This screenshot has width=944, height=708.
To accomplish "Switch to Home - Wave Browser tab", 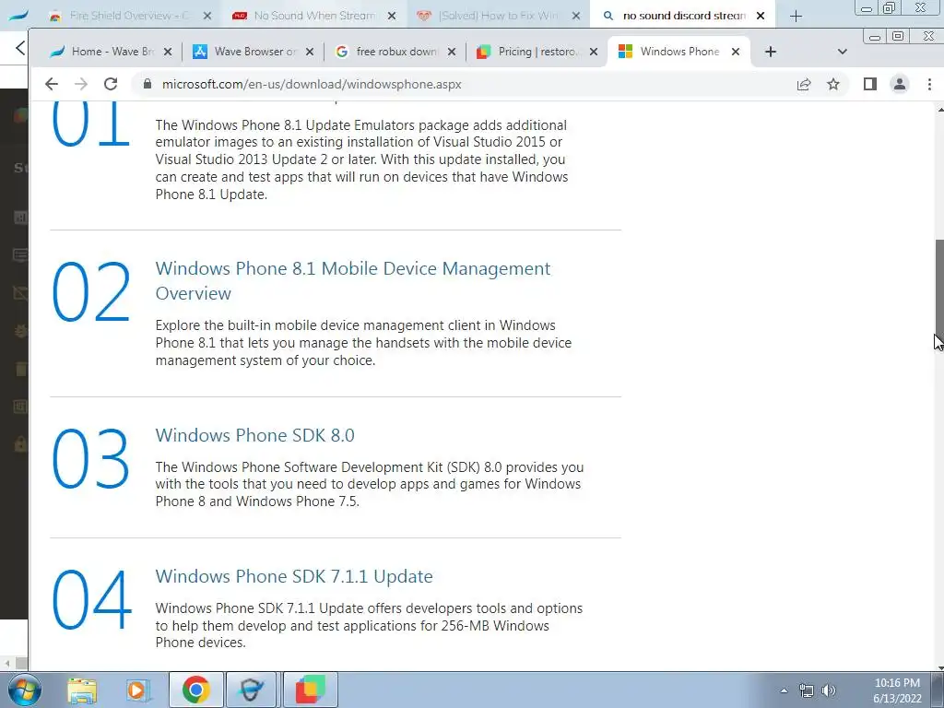I will point(102,52).
